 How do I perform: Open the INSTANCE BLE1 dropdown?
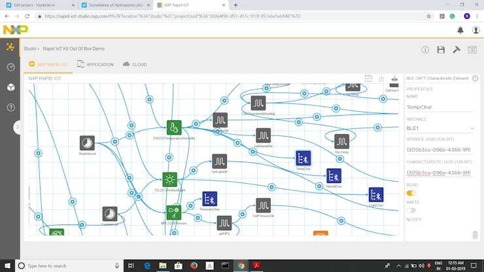coord(440,128)
